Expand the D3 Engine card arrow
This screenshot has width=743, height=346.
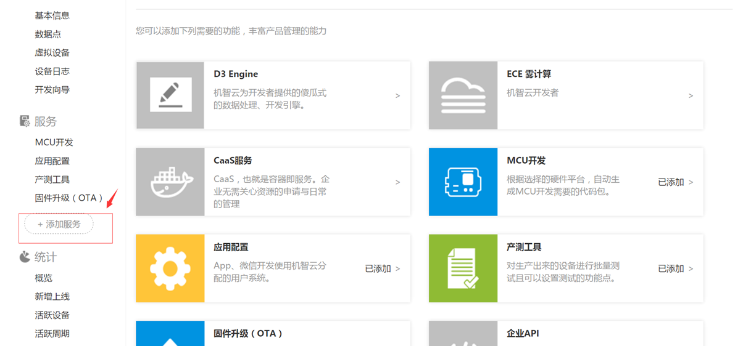coord(397,96)
